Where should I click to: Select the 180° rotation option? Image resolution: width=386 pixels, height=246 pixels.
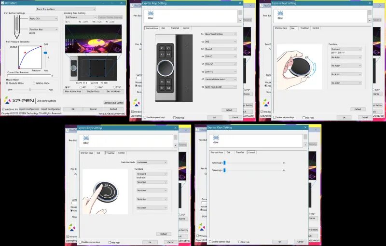[96, 87]
